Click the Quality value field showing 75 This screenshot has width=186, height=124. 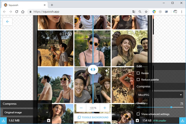[181, 103]
